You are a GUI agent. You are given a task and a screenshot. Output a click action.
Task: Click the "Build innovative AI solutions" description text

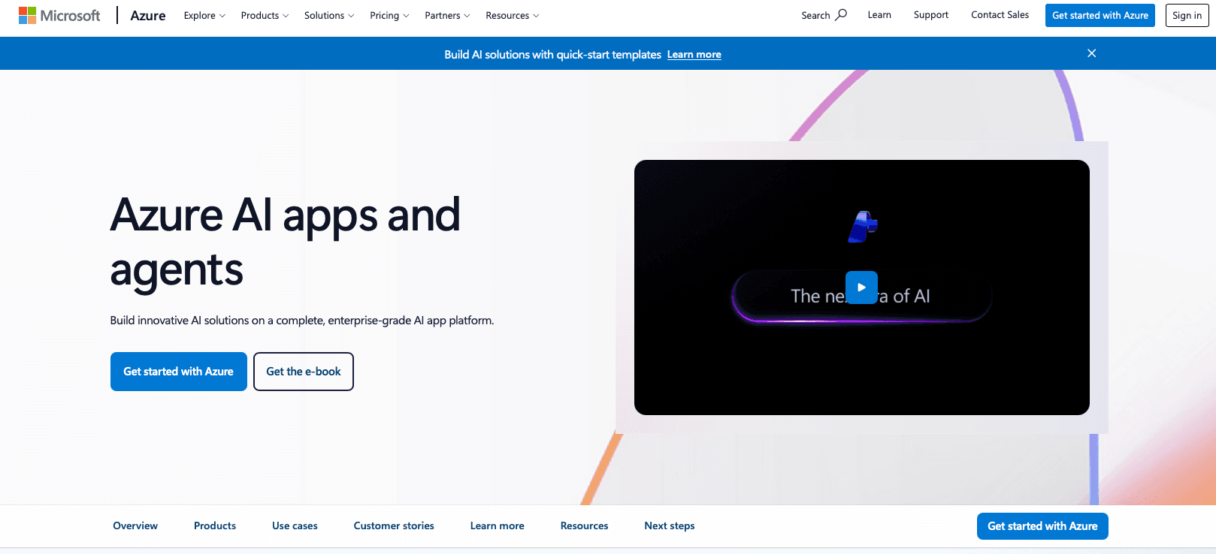click(x=302, y=321)
